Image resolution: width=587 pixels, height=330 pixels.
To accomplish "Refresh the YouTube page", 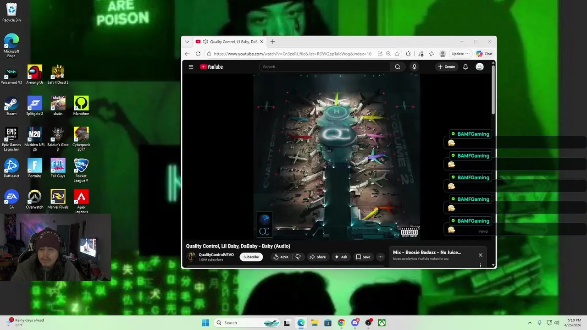I will tap(198, 54).
